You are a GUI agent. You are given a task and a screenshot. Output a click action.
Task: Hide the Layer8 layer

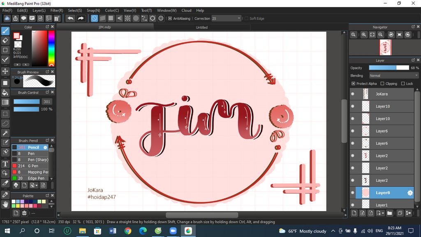(352, 193)
